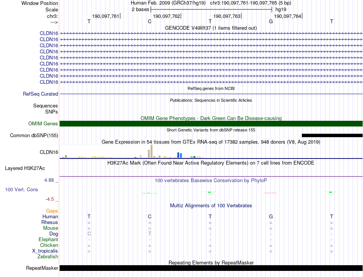Open the H3K27Ac Mark track title
This screenshot has height=277, width=363.
pos(211,163)
